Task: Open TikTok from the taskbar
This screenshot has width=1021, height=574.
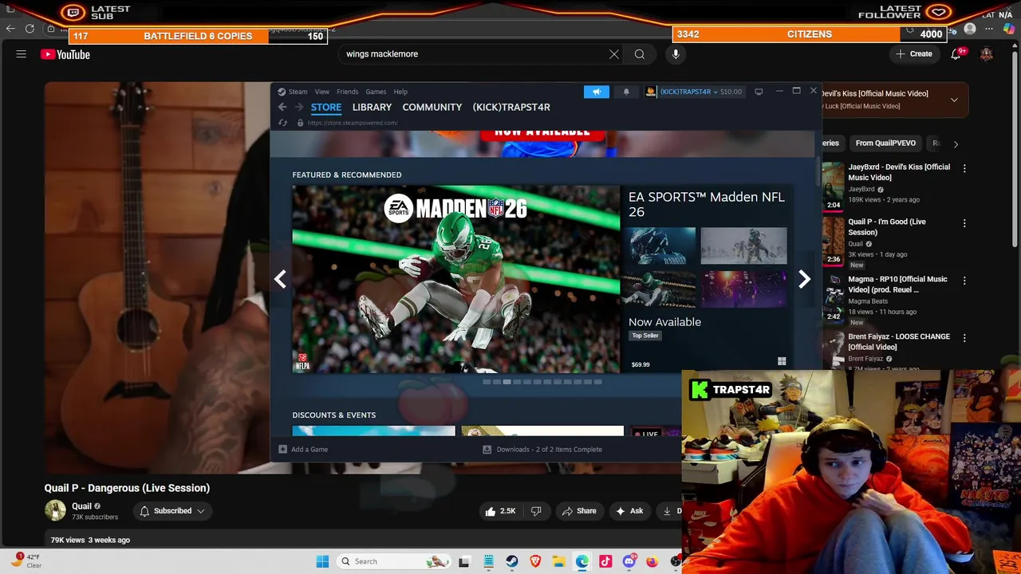Action: pyautogui.click(x=605, y=561)
